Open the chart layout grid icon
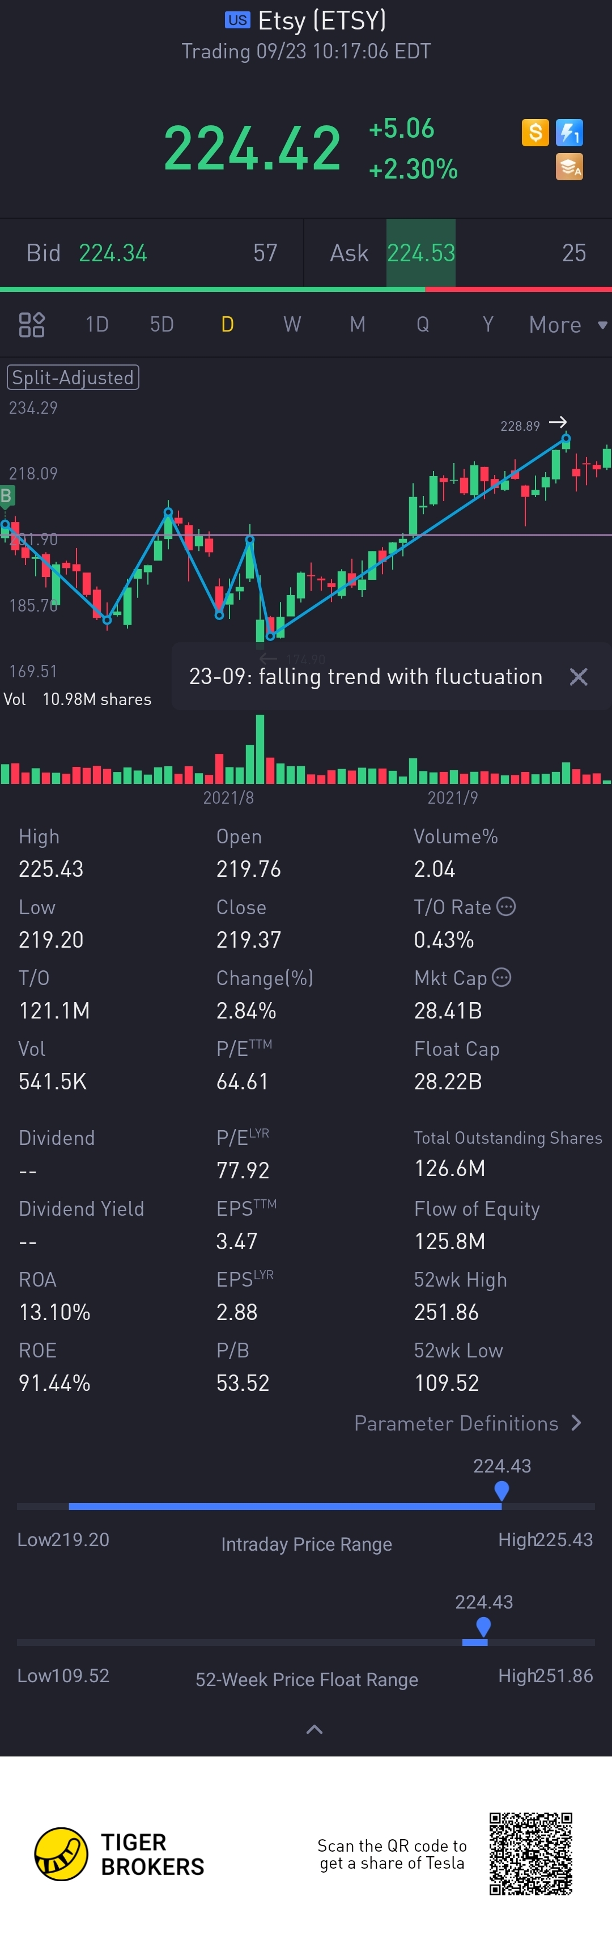This screenshot has height=1952, width=612. [32, 324]
